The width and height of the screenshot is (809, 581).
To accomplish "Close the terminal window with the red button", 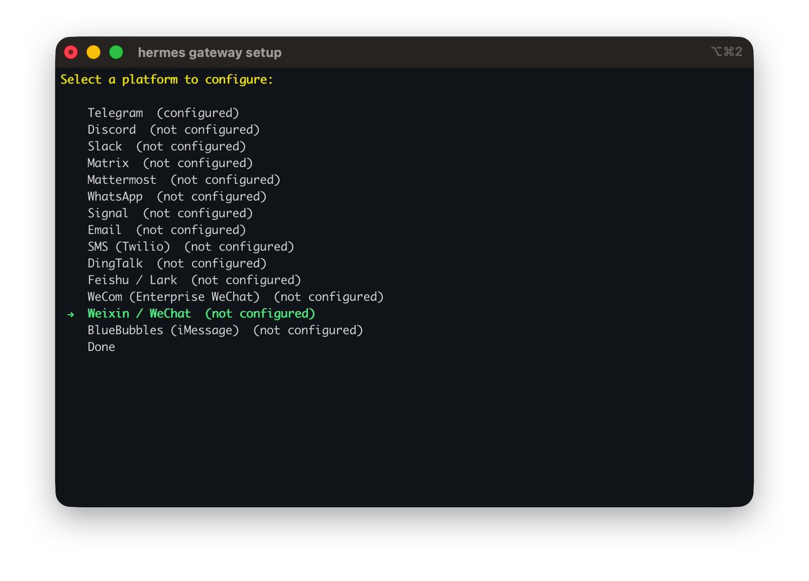I will click(x=71, y=52).
